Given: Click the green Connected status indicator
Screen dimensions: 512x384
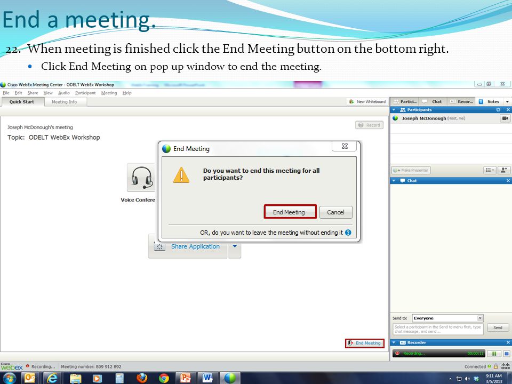Looking at the screenshot, I should [x=489, y=366].
